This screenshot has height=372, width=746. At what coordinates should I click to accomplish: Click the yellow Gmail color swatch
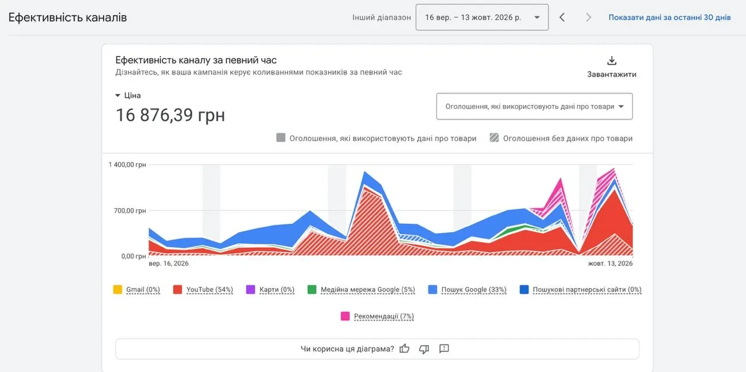pyautogui.click(x=118, y=289)
